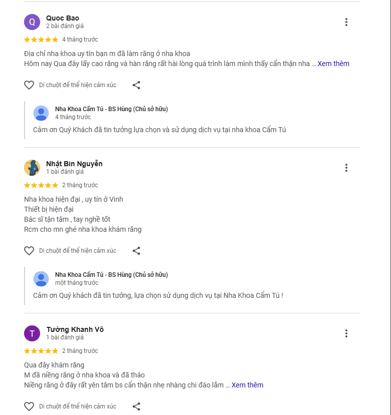Share Tường Khanh Võ's review
The image size is (391, 415).
[136, 406]
